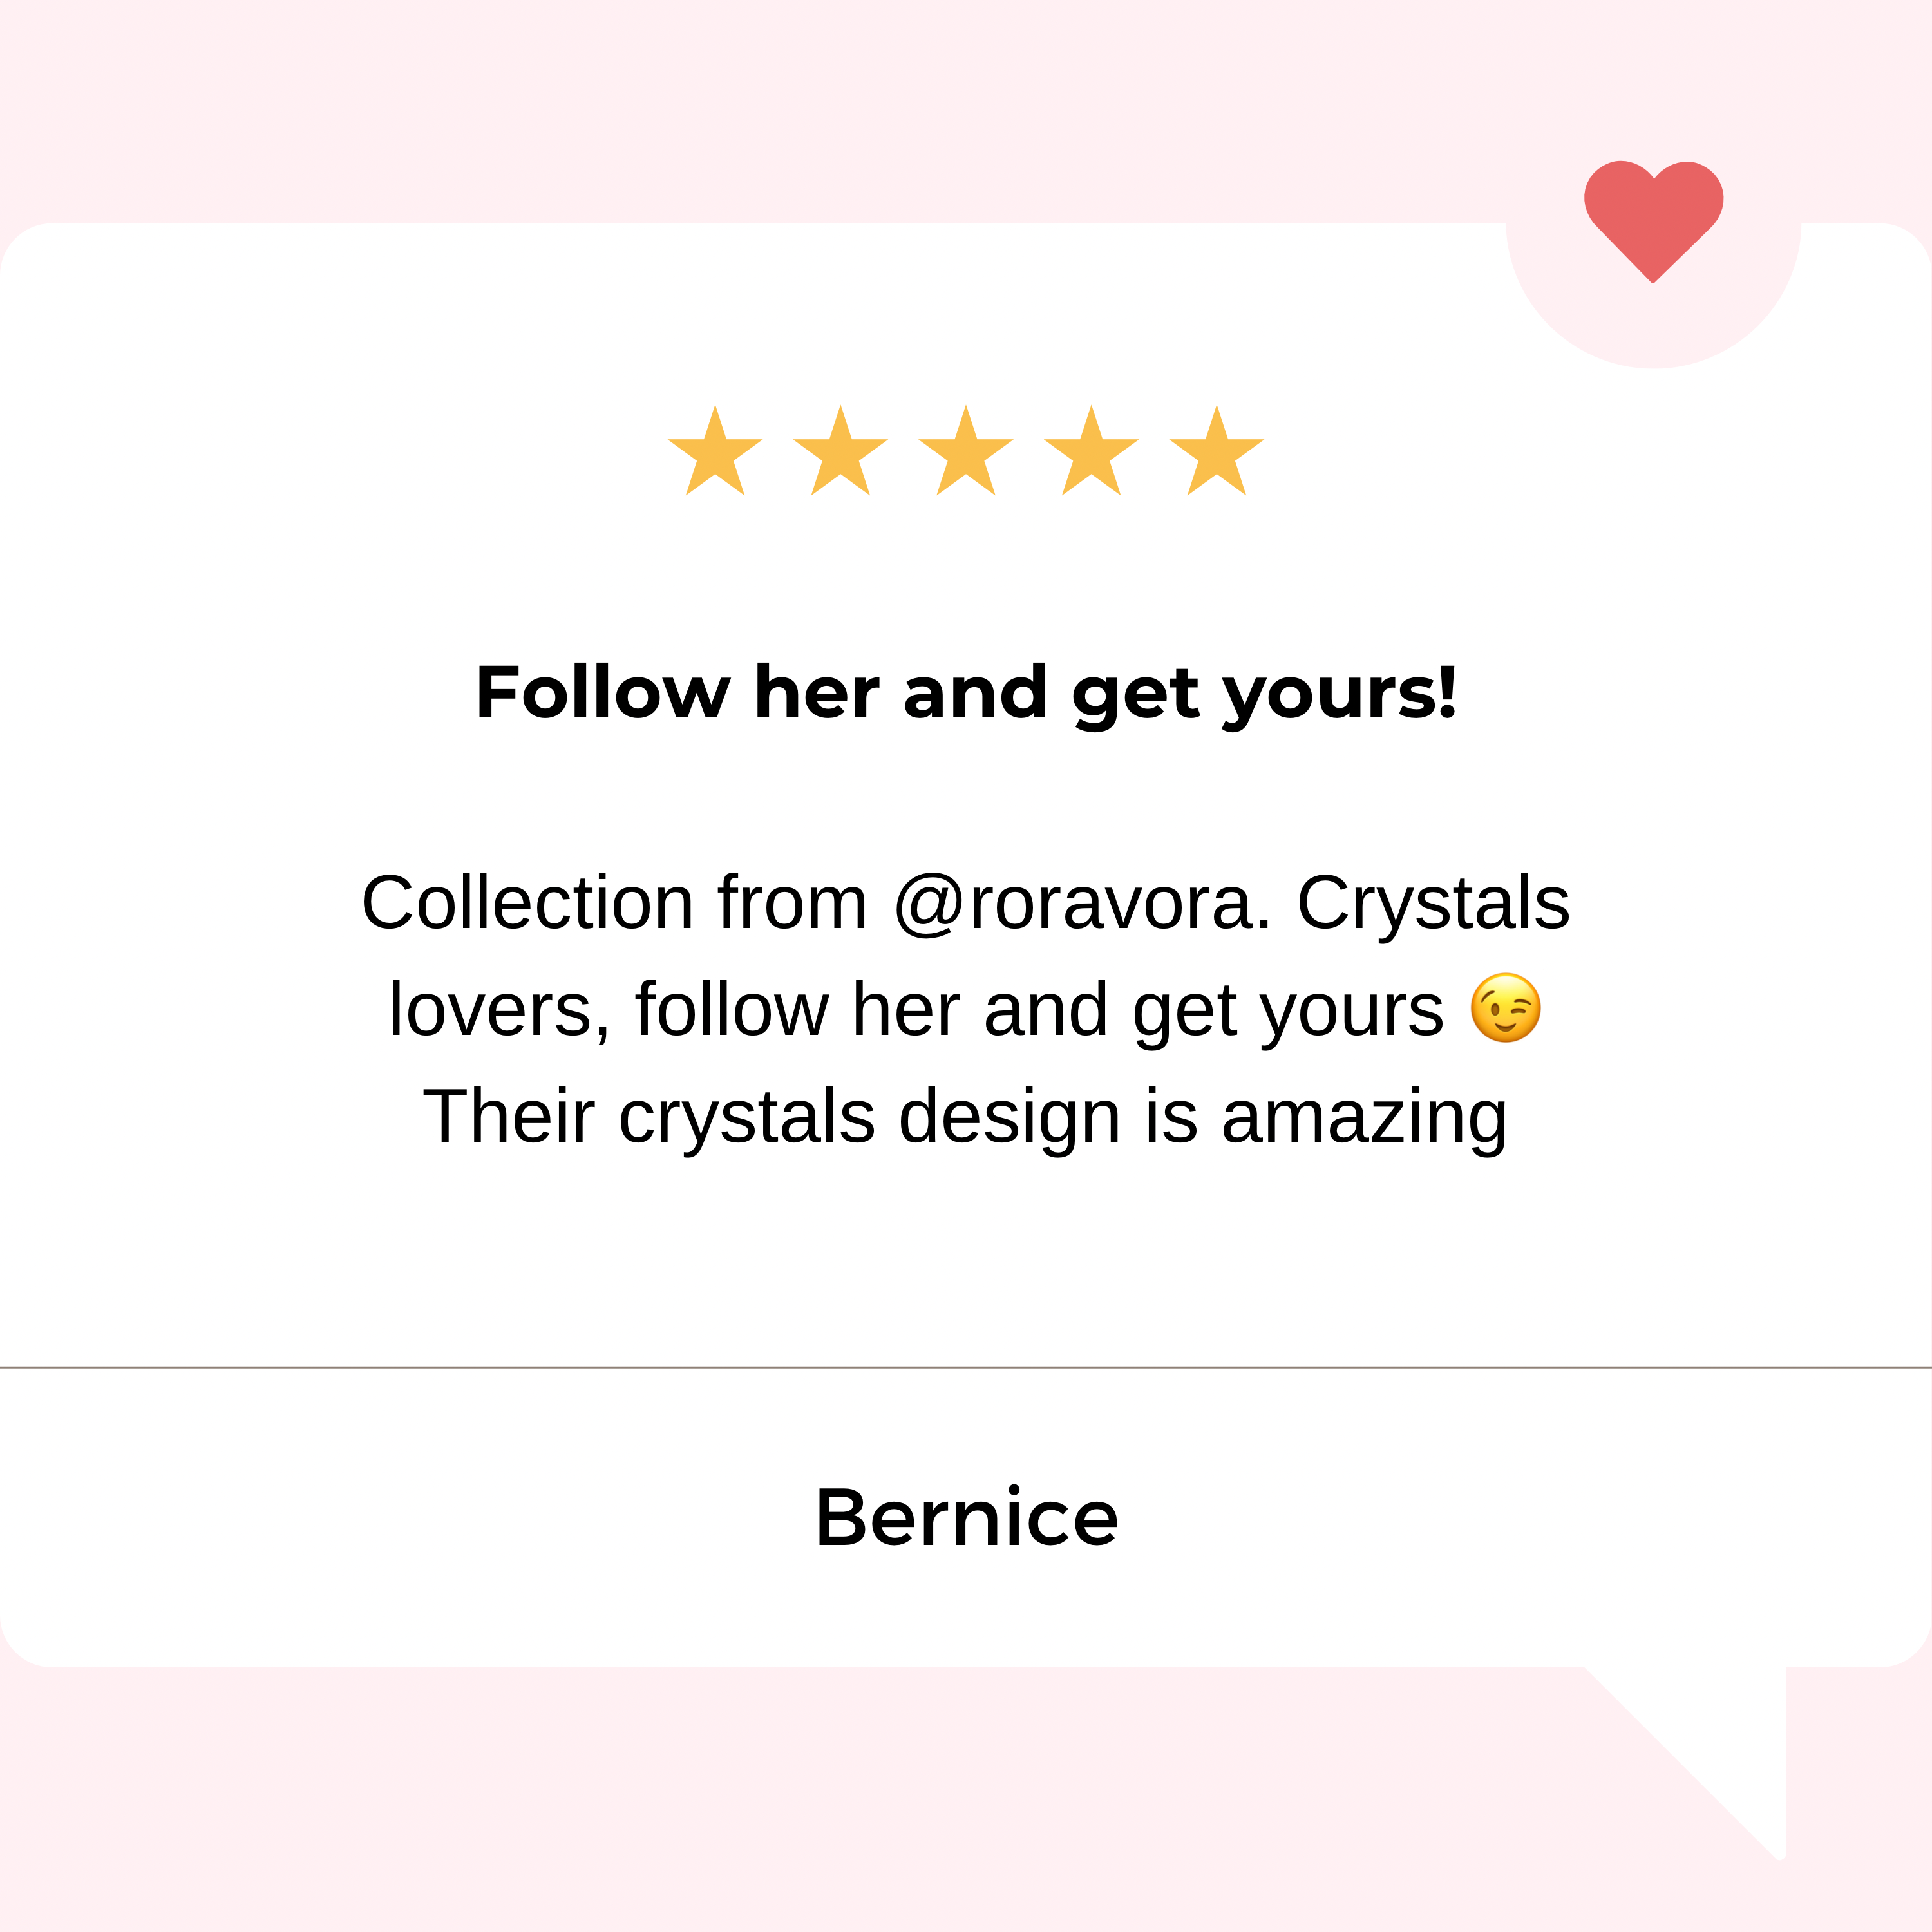Select the second rating star
1932x1932 pixels.
(x=840, y=454)
